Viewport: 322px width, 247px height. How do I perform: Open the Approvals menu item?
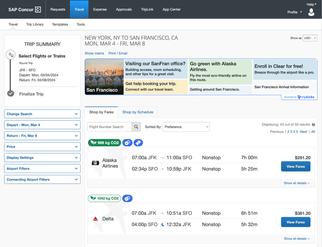pos(124,9)
